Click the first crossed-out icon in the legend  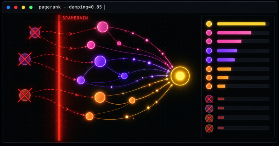point(209,99)
